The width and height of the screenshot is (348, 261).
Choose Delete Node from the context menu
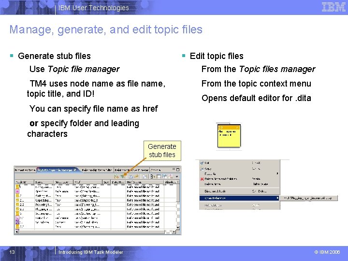239,184
